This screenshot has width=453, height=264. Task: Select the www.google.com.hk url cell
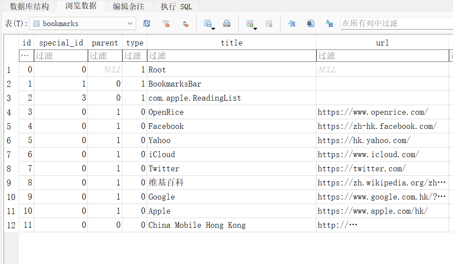pyautogui.click(x=382, y=197)
